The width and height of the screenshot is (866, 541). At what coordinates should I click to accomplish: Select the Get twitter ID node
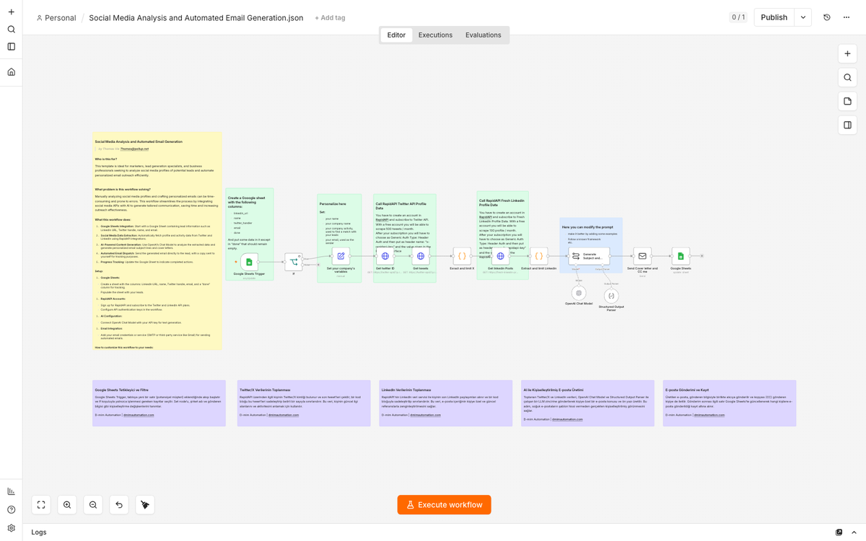(x=385, y=256)
